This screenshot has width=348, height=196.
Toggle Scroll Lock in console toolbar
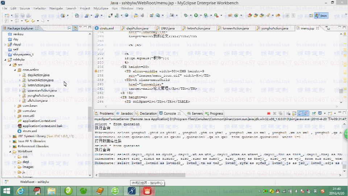point(294,113)
